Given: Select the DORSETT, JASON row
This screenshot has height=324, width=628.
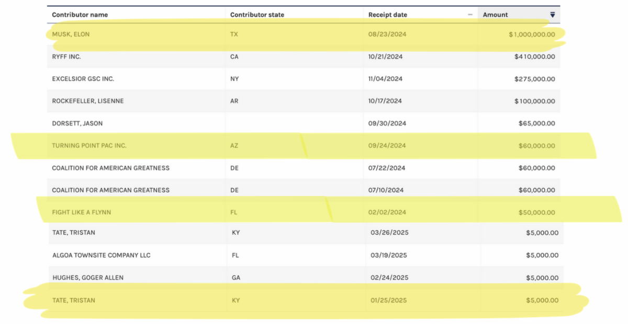Looking at the screenshot, I should click(x=77, y=123).
